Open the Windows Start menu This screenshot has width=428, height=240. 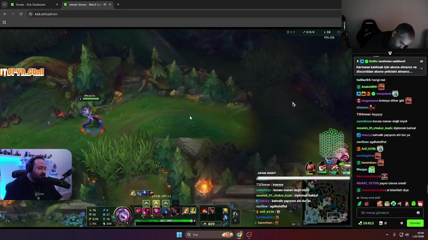click(179, 235)
